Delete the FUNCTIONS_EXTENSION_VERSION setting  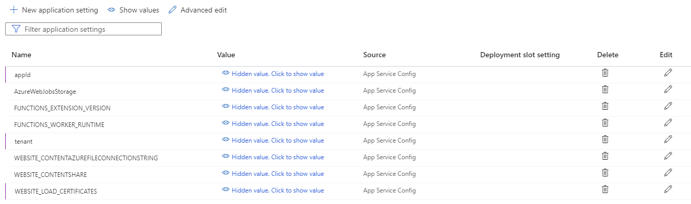coord(605,106)
